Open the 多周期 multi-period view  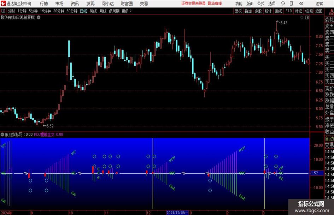(x=114, y=11)
